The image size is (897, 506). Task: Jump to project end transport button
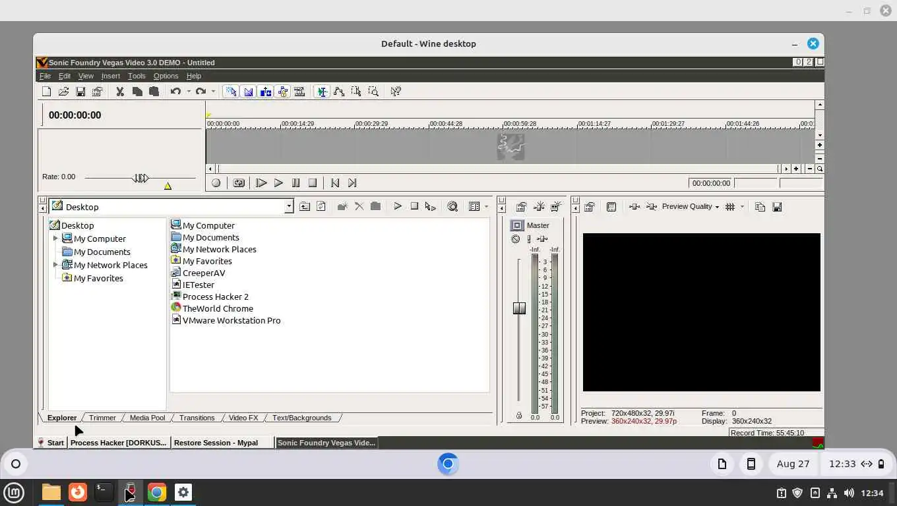pyautogui.click(x=352, y=183)
